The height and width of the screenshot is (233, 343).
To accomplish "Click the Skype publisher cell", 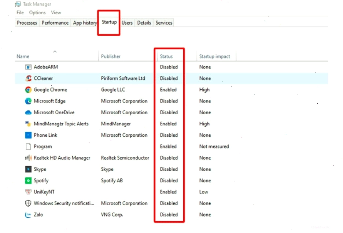I will pyautogui.click(x=107, y=169).
